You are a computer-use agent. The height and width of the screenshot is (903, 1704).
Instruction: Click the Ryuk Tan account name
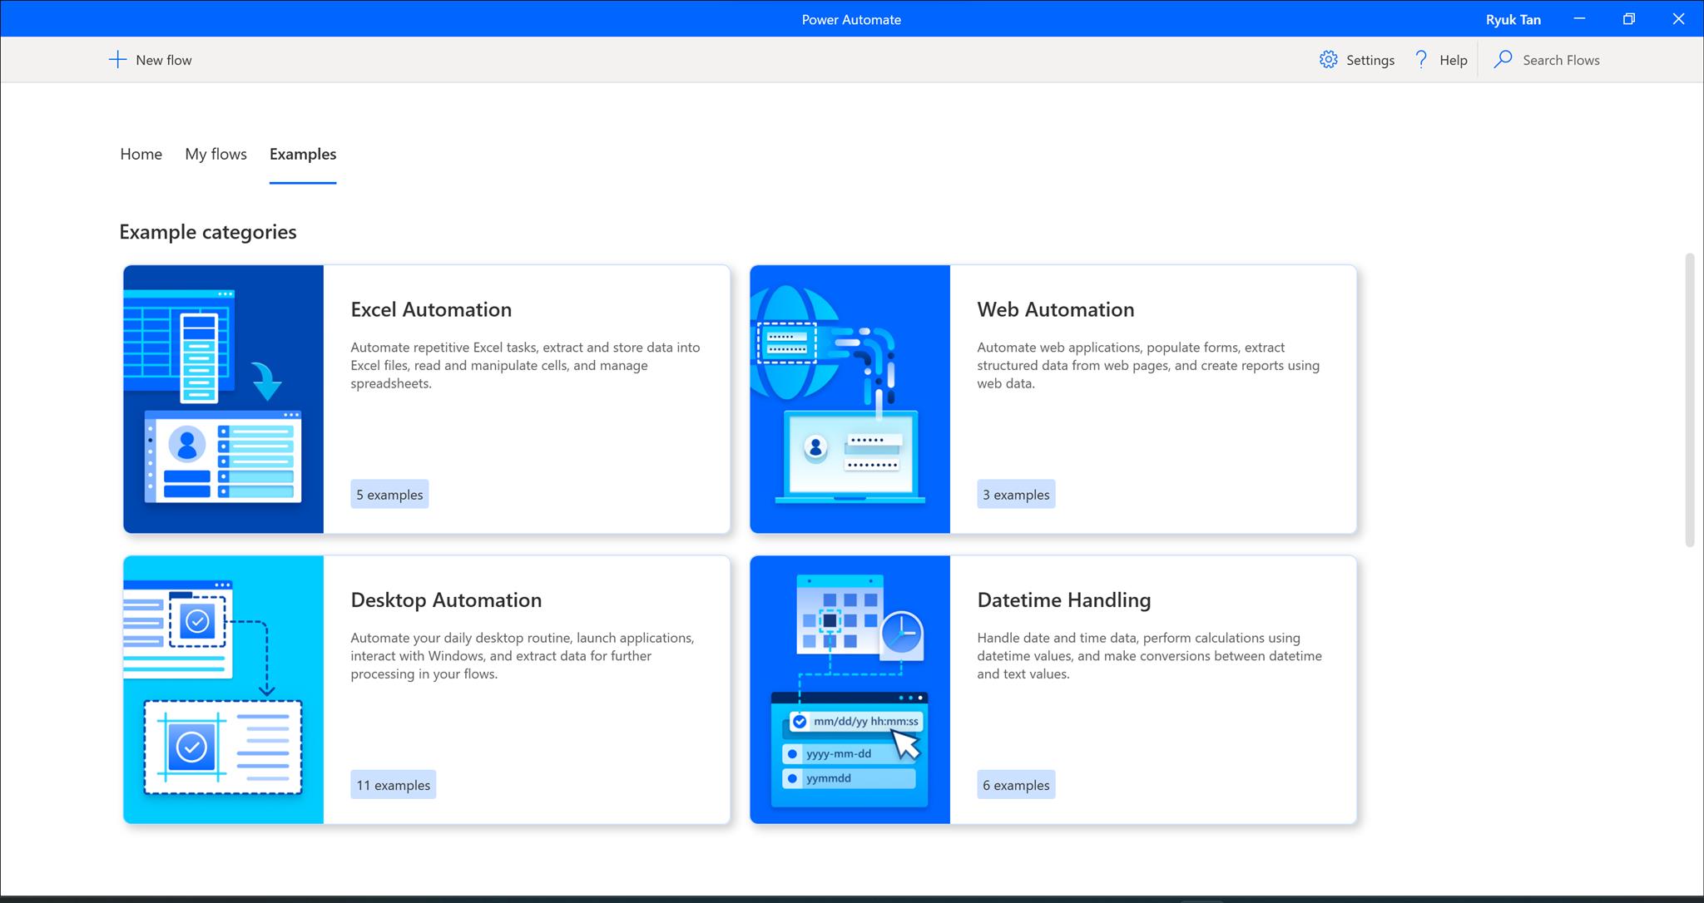tap(1513, 19)
